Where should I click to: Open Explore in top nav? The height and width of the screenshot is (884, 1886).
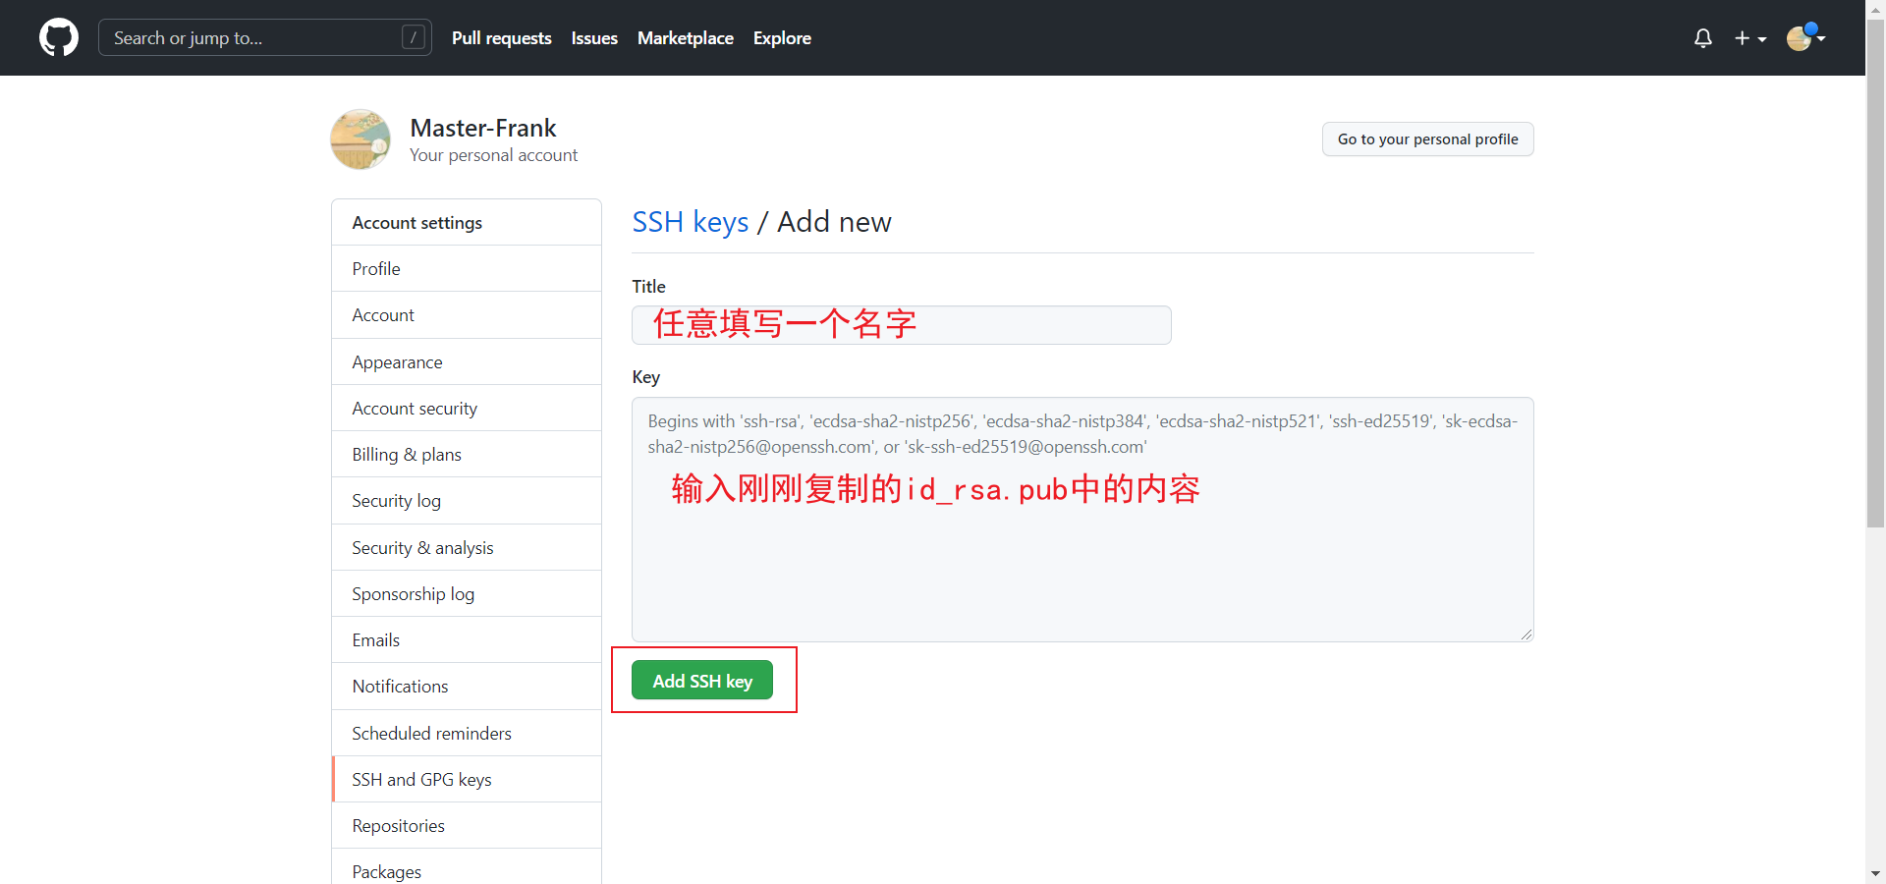(782, 38)
